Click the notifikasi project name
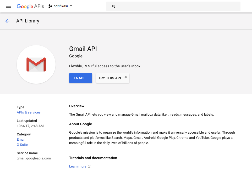 [61, 6]
